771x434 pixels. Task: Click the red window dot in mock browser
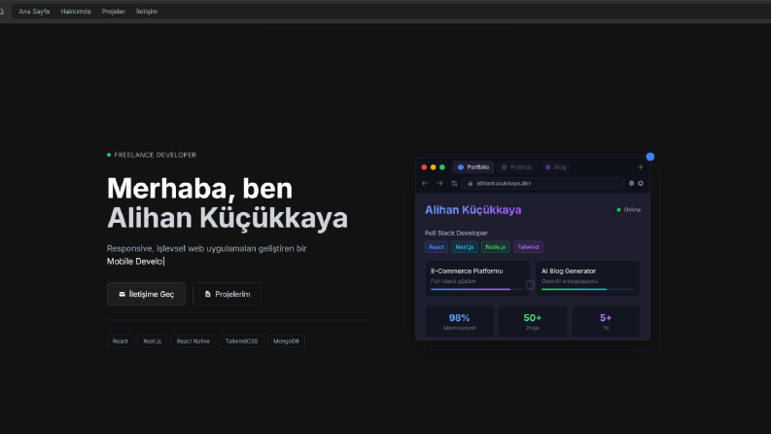tap(424, 167)
